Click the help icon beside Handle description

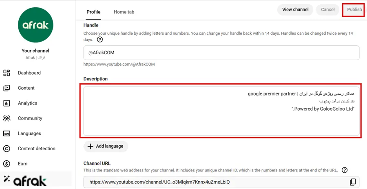coord(100,40)
